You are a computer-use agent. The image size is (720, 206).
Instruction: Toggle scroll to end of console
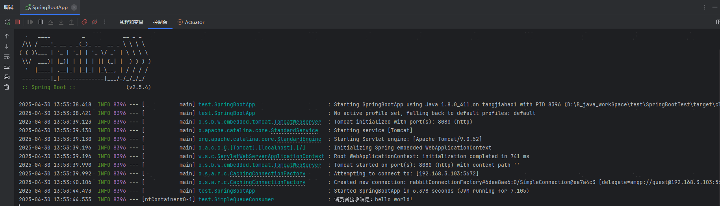pyautogui.click(x=7, y=67)
